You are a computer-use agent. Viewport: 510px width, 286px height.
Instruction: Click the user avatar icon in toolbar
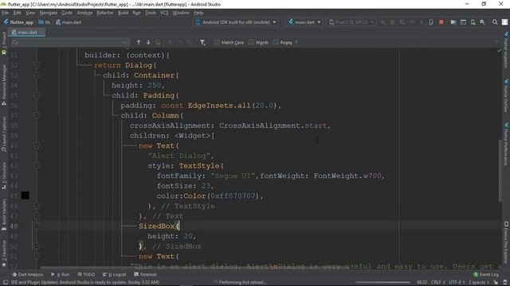pos(504,22)
